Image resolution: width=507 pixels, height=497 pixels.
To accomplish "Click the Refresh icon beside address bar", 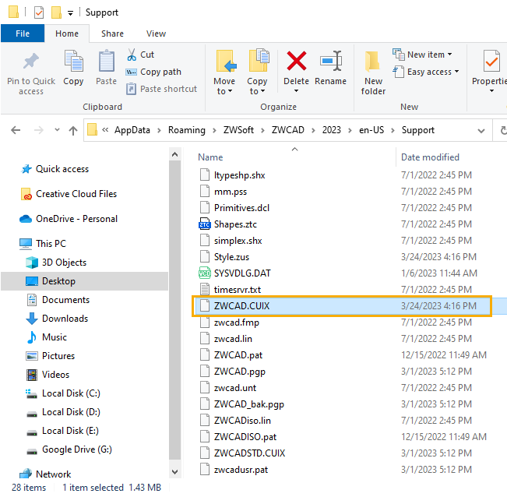I will (x=503, y=130).
